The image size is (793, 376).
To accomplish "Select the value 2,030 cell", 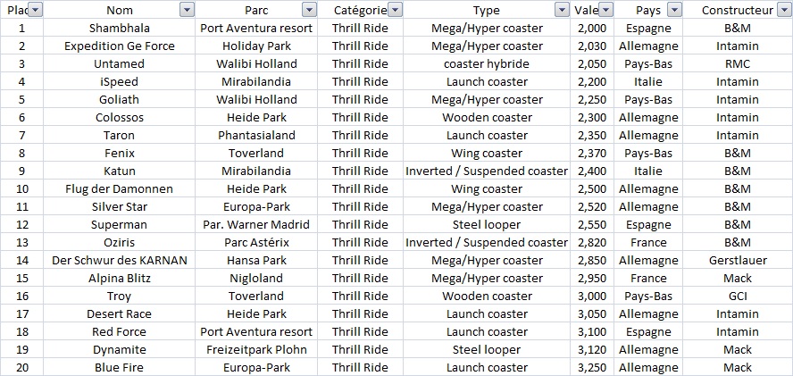I will (592, 46).
